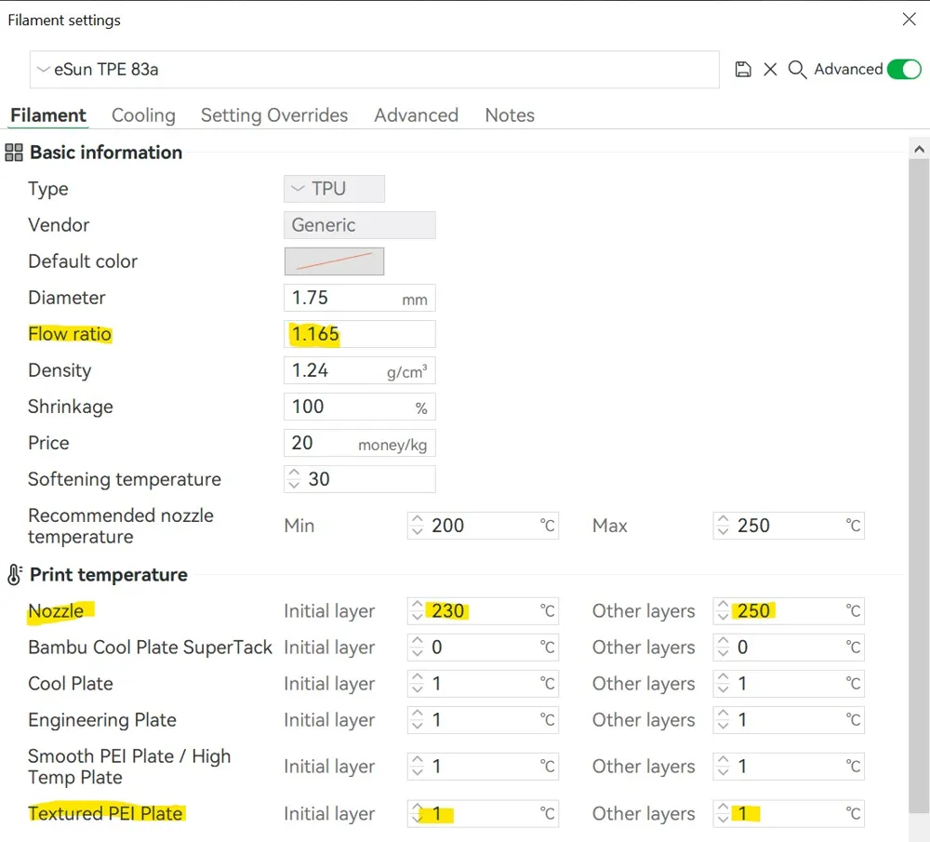Open the Notes tab

510,115
